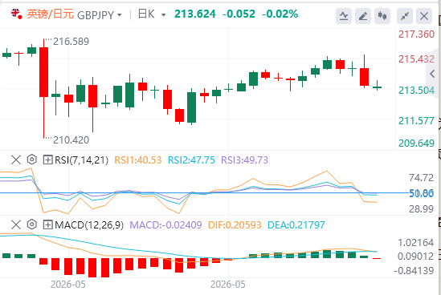Expand the RSI panel plus box
This screenshot has height=295, width=441.
(x=47, y=160)
